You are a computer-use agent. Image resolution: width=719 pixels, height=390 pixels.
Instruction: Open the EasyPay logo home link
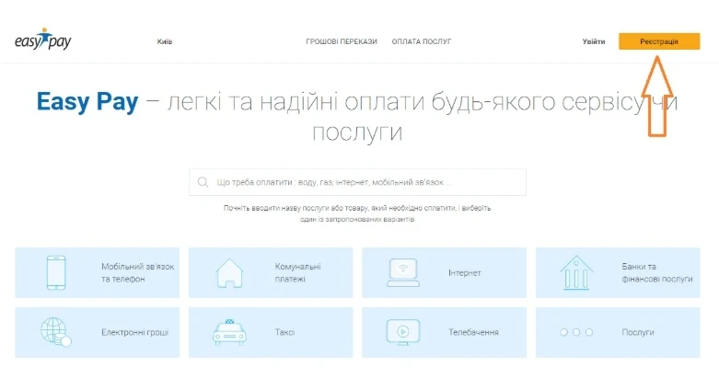click(x=43, y=40)
